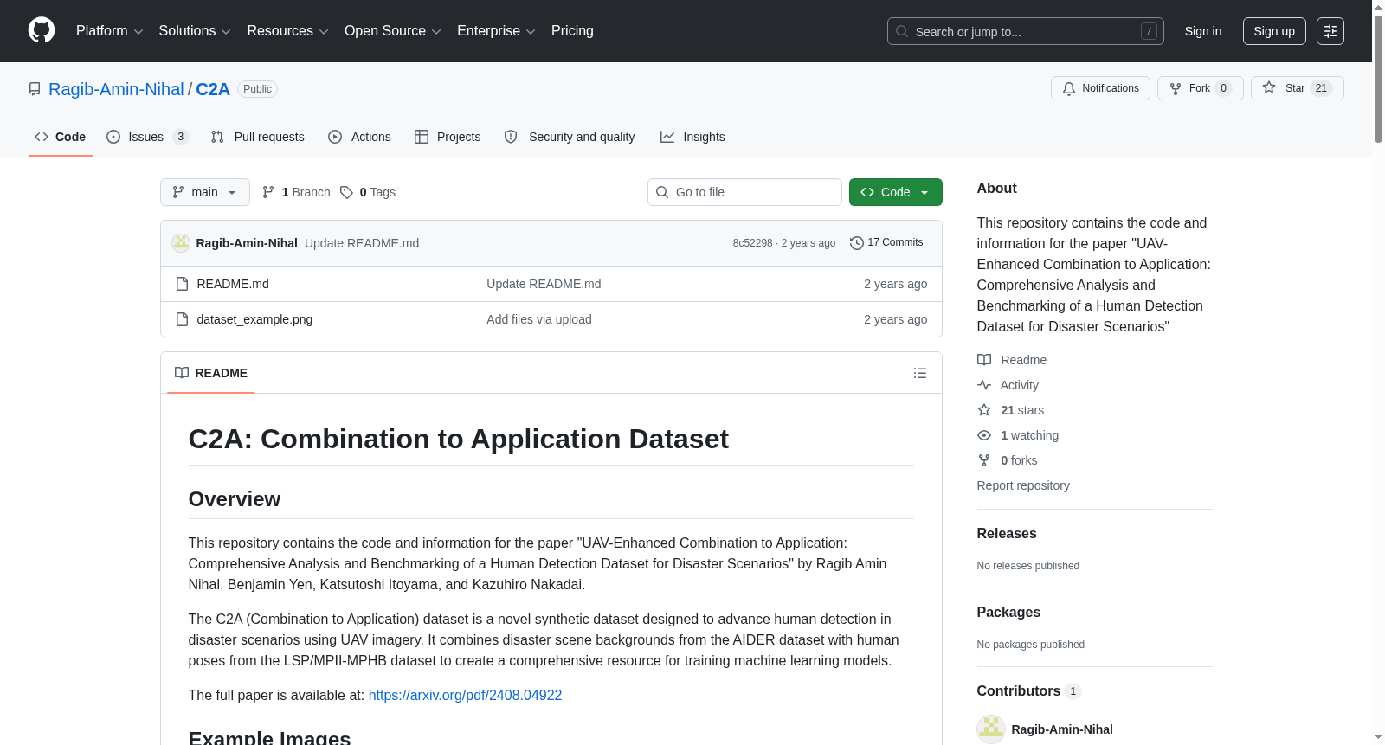
Task: Select the README tab heading
Action: [x=211, y=373]
